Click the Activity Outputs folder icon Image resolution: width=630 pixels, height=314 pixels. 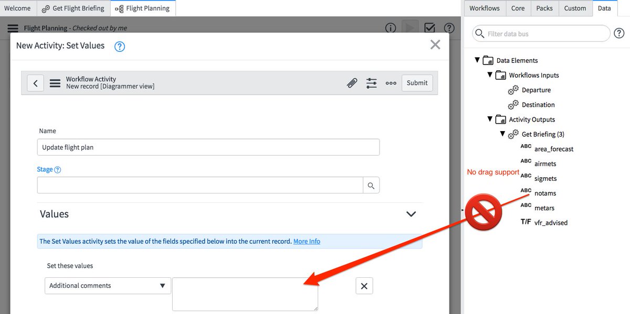click(501, 119)
